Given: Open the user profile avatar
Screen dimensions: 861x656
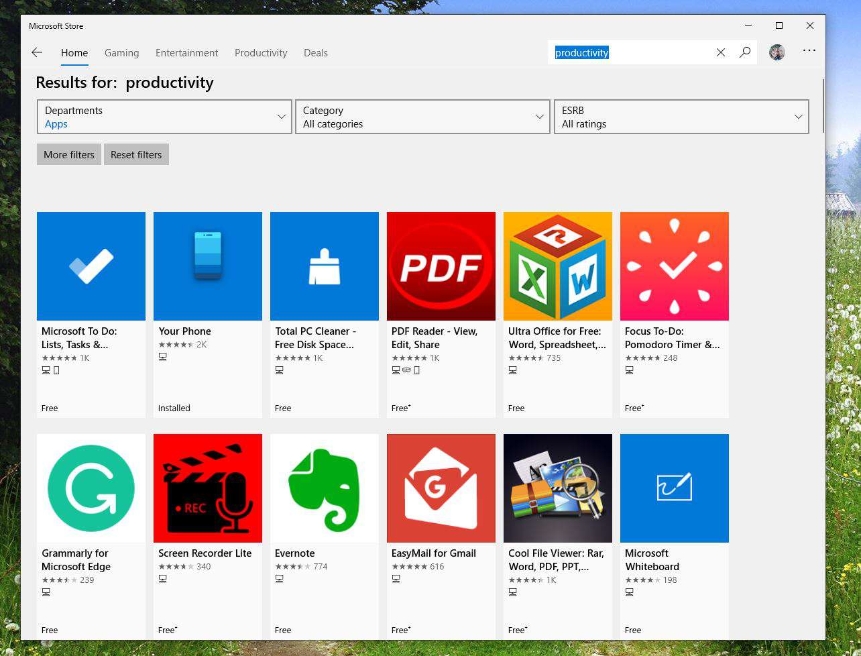Looking at the screenshot, I should pyautogui.click(x=777, y=52).
